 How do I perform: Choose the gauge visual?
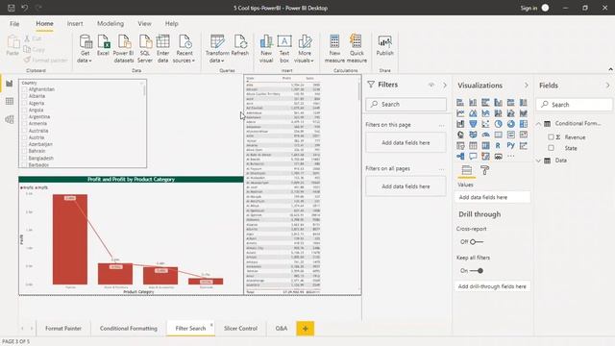(x=485, y=135)
